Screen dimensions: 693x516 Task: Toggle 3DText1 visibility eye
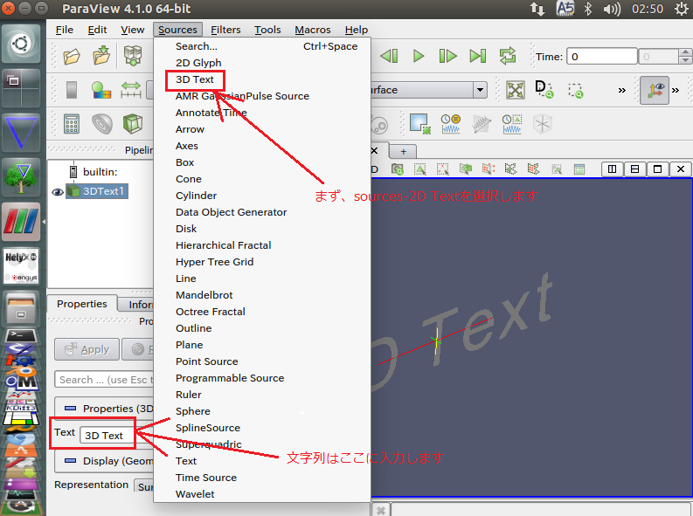click(x=58, y=192)
